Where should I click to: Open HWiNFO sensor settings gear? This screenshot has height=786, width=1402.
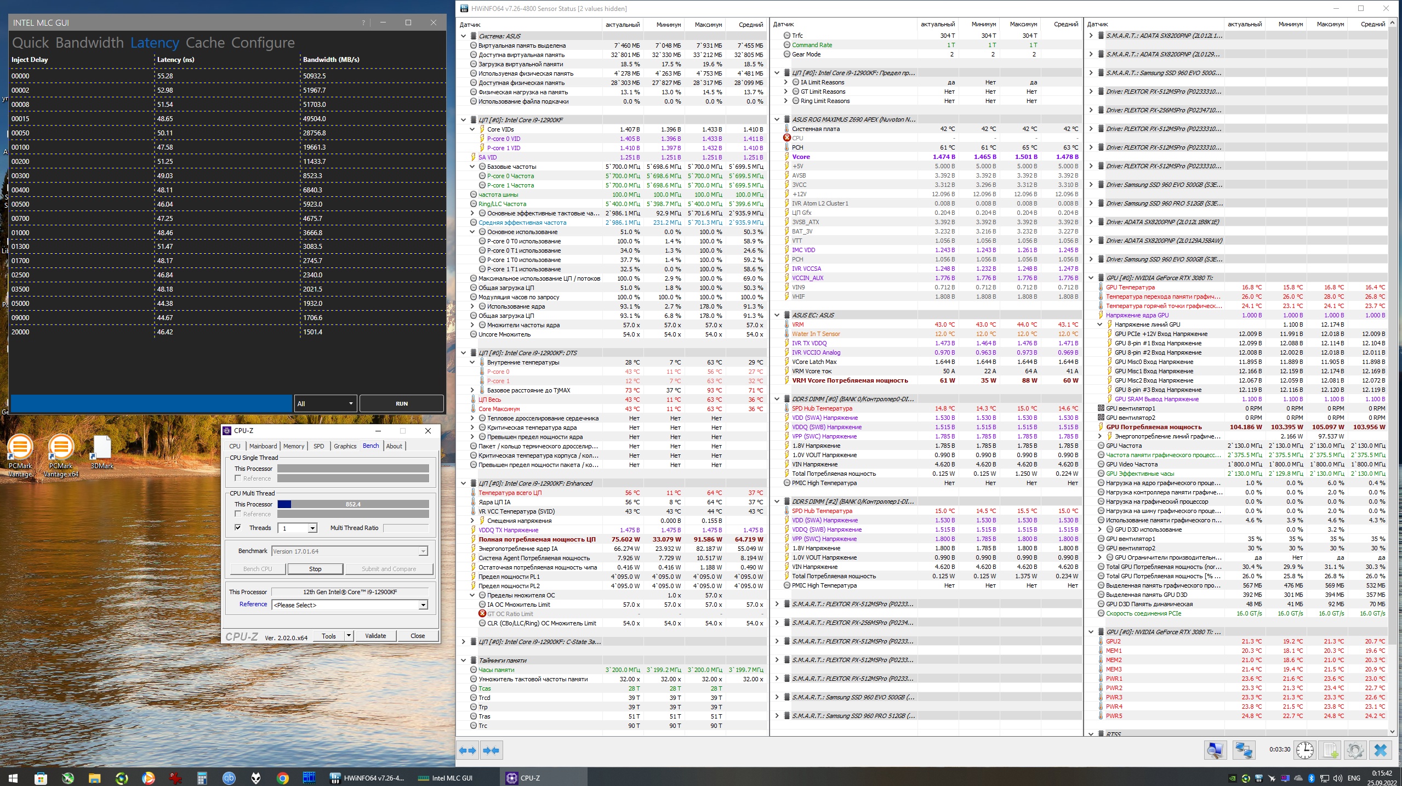(x=1355, y=750)
